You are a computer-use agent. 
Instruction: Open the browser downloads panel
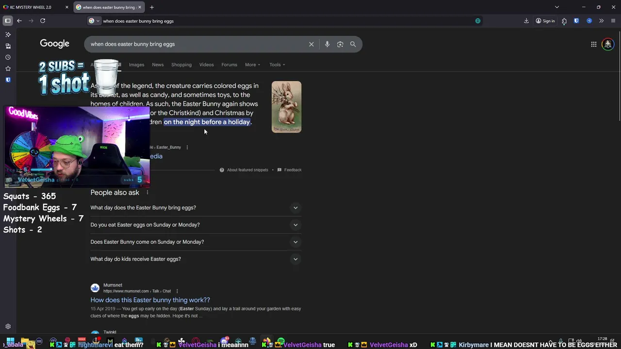pos(526,21)
